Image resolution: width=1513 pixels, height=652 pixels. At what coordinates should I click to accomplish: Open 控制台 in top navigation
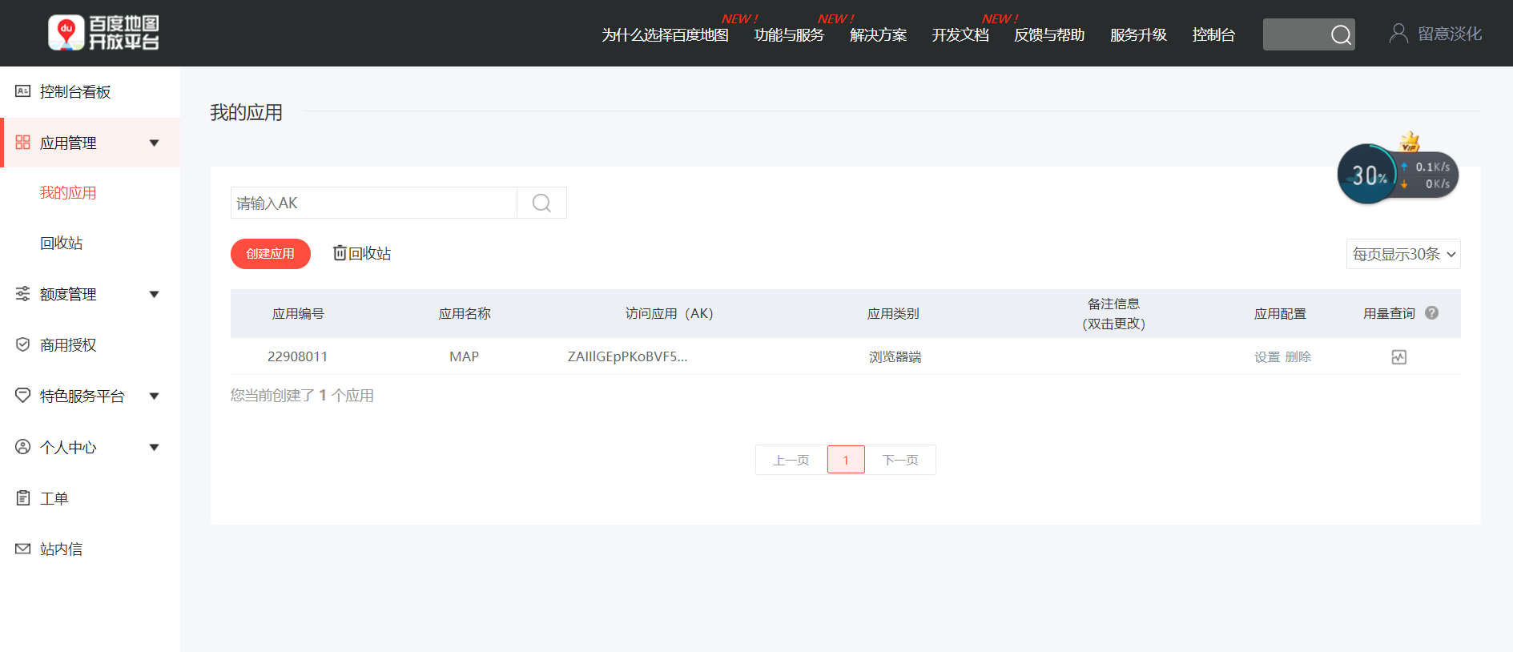coord(1213,35)
